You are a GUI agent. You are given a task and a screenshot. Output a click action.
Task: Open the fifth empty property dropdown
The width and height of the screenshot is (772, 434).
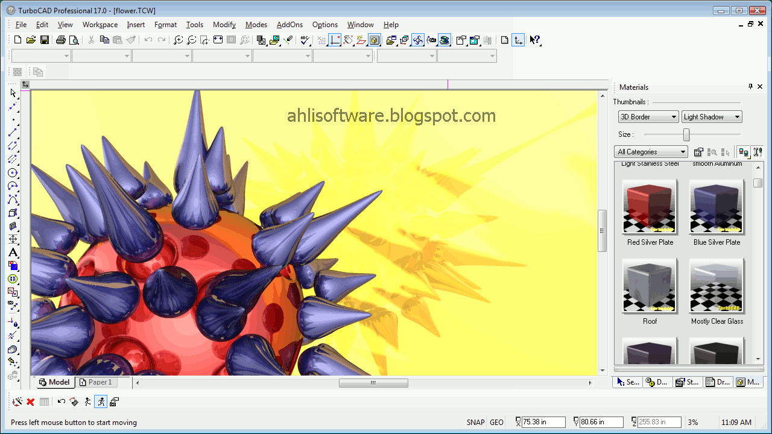point(282,56)
